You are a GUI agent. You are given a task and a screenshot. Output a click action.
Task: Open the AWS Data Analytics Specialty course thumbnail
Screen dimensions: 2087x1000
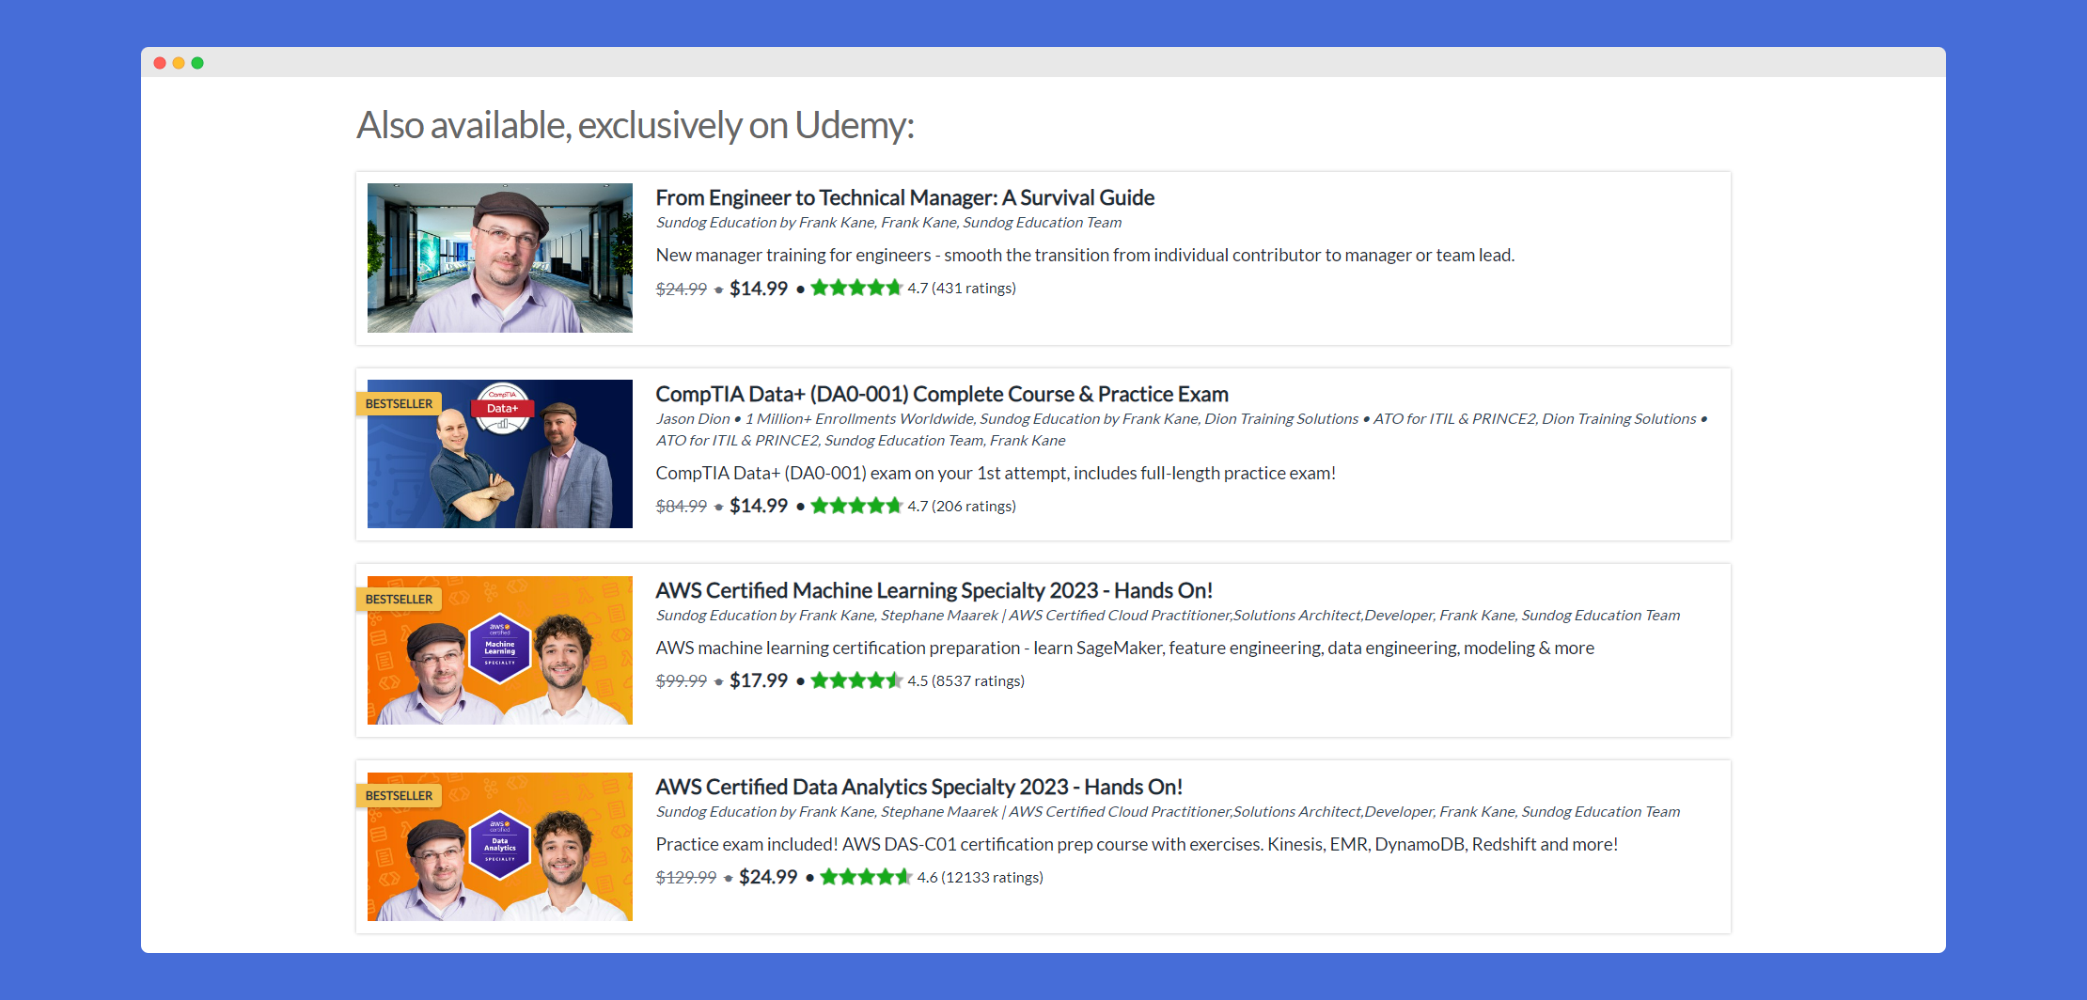coord(499,847)
